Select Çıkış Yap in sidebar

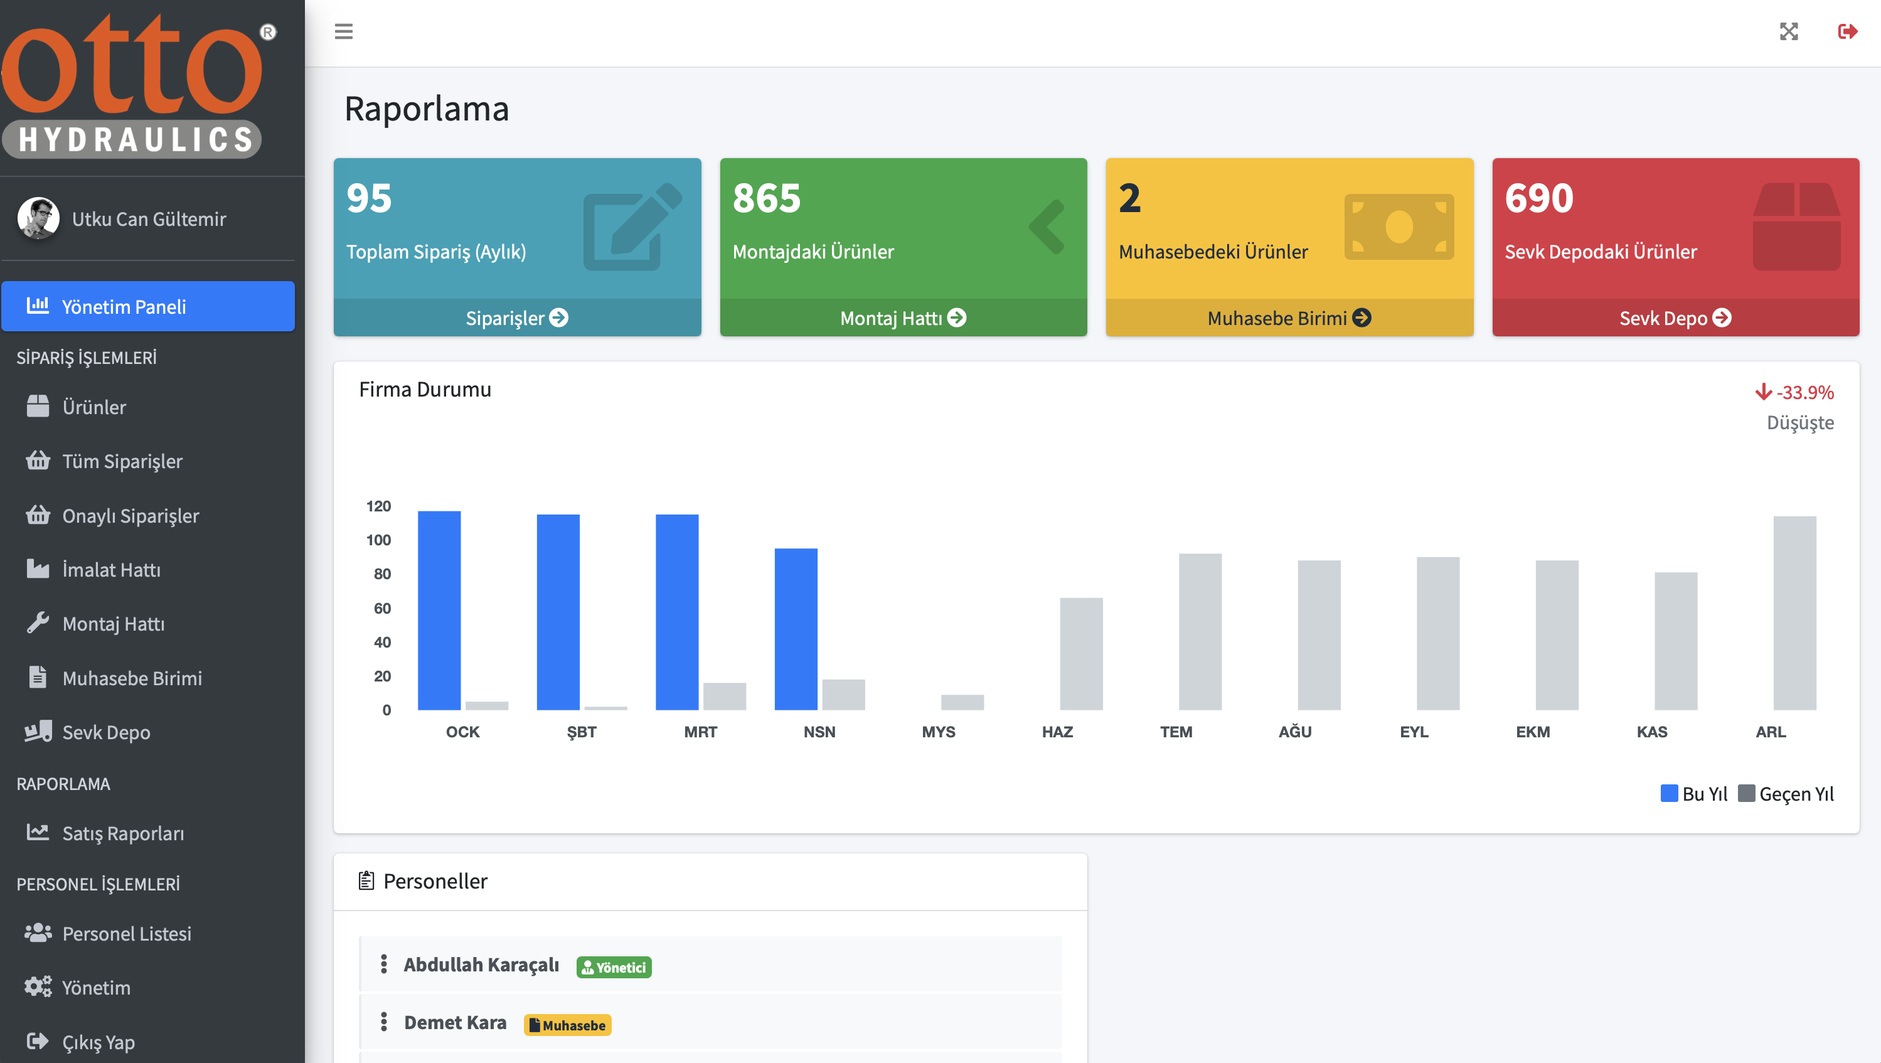pyautogui.click(x=98, y=1042)
